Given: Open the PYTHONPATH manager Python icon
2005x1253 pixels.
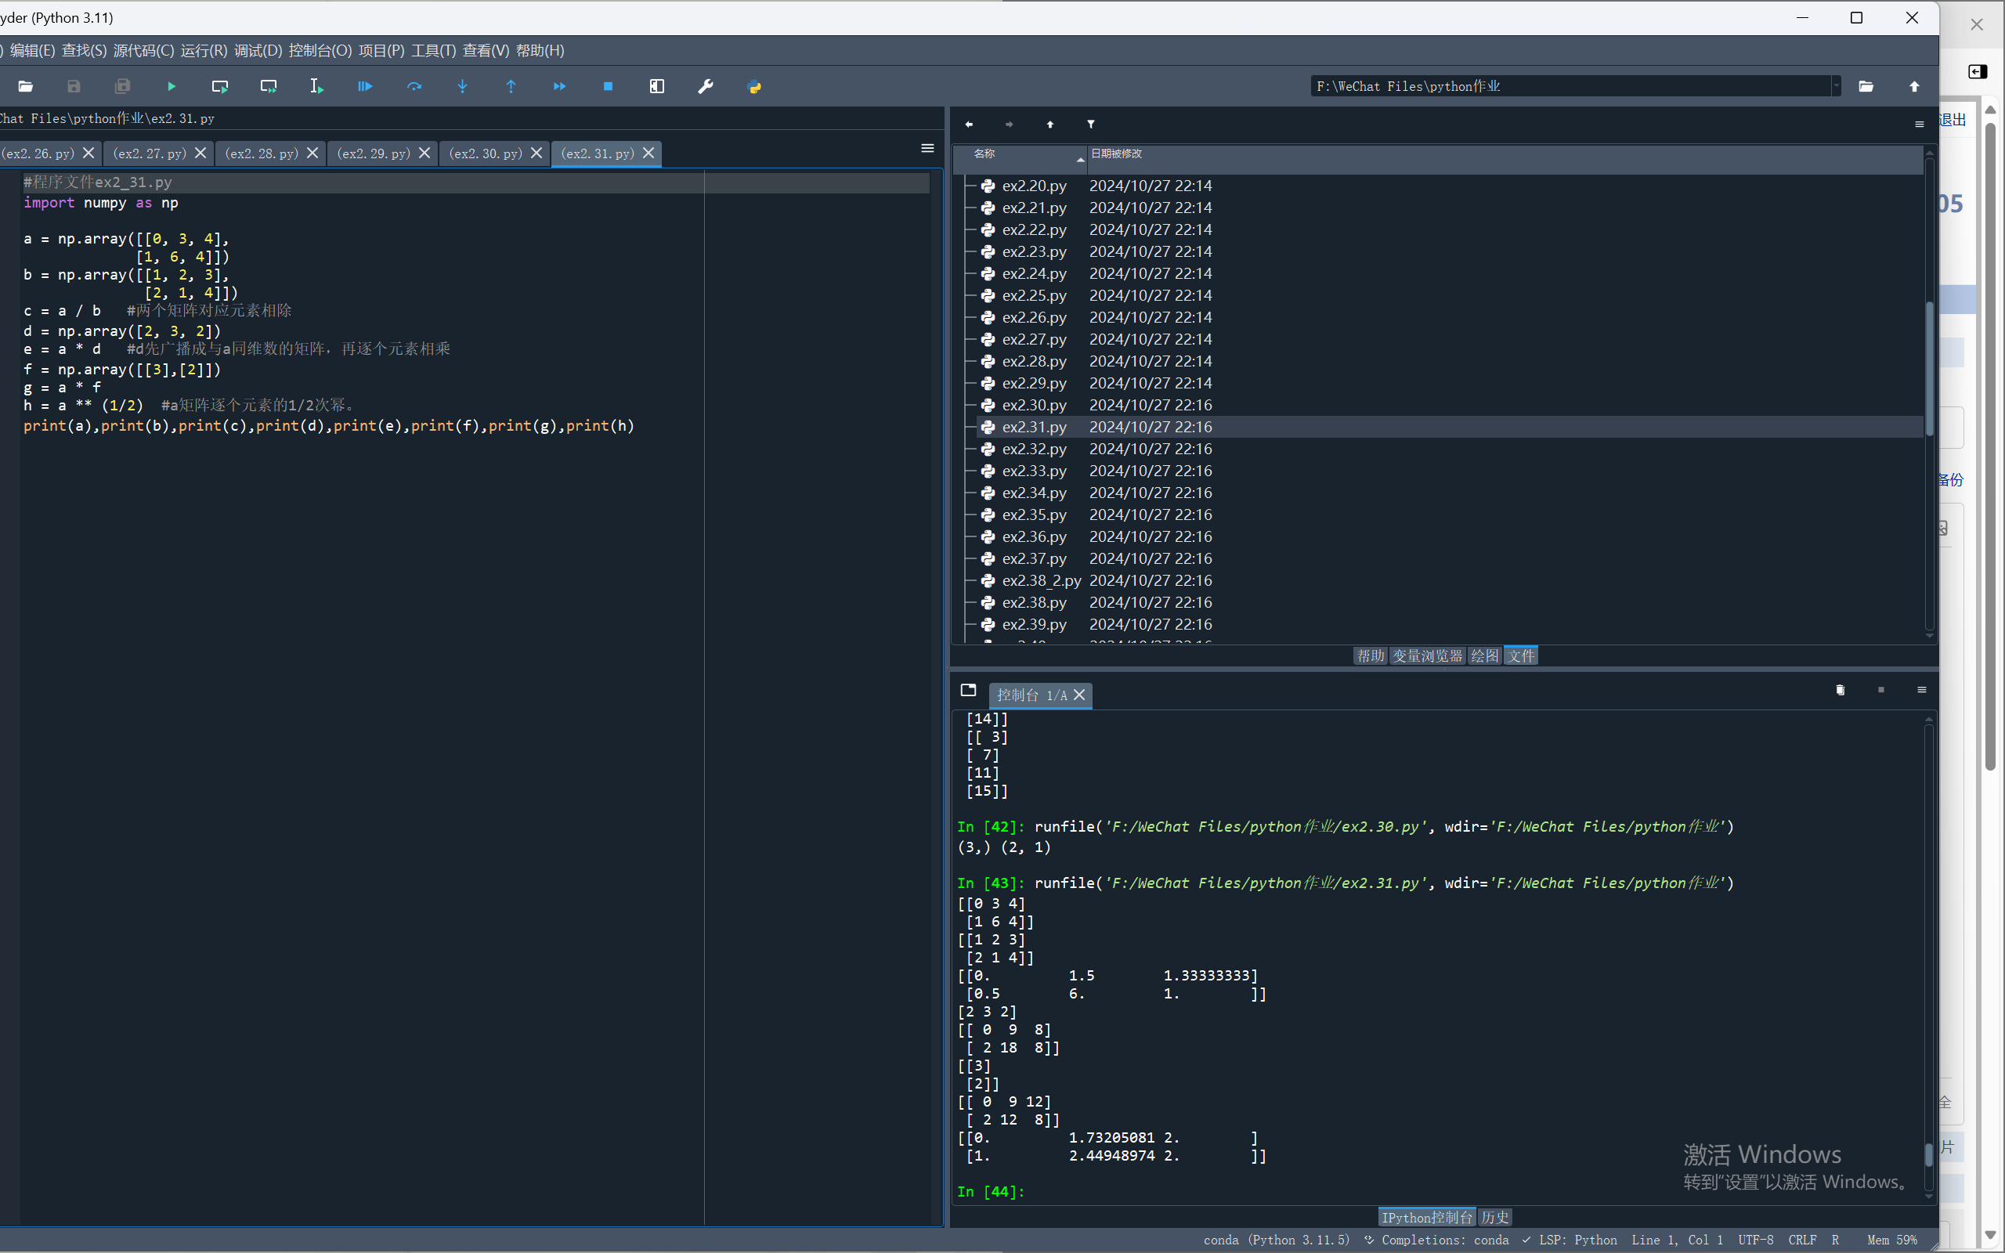Looking at the screenshot, I should (x=754, y=86).
